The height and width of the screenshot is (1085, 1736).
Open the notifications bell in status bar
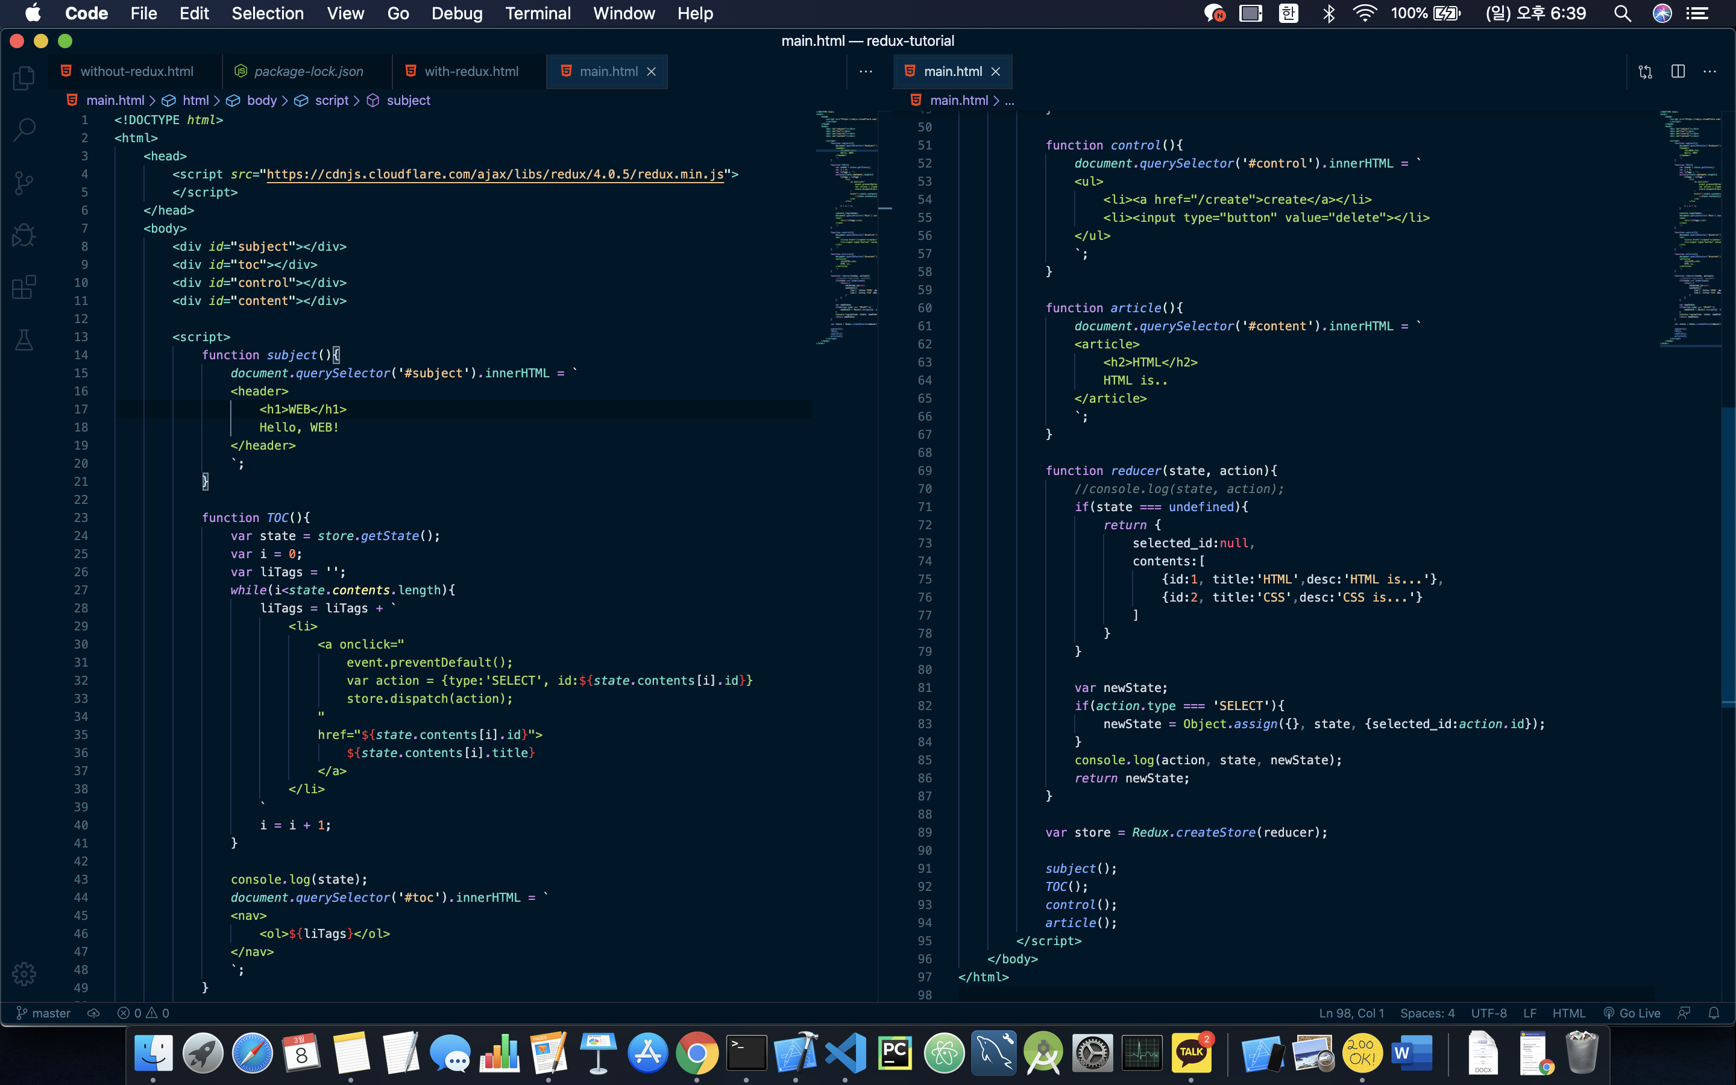coord(1714,1013)
